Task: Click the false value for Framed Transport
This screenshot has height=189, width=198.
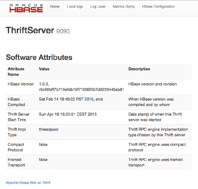Action: pos(43,160)
